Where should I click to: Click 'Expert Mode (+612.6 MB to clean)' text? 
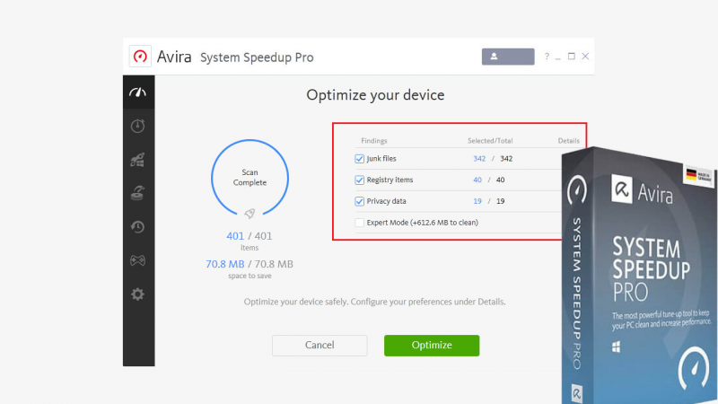[x=422, y=223]
